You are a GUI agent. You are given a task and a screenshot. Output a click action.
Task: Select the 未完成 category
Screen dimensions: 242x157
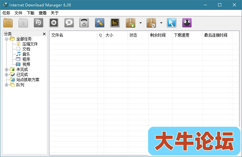[x=22, y=69]
